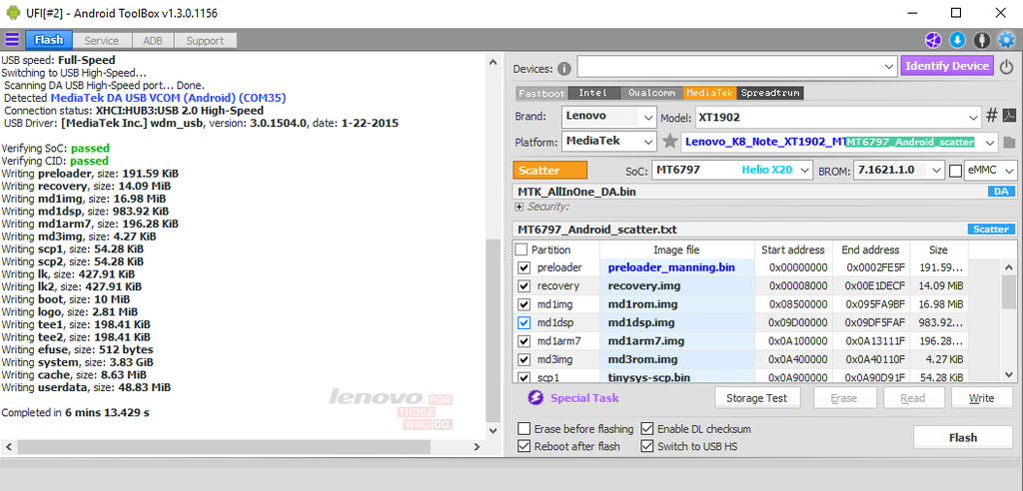Click the orange Scatter button
The image size is (1023, 491).
[550, 171]
